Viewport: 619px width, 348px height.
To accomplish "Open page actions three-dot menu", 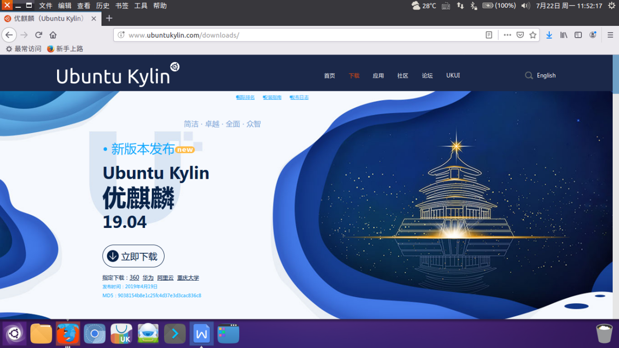I will 507,35.
